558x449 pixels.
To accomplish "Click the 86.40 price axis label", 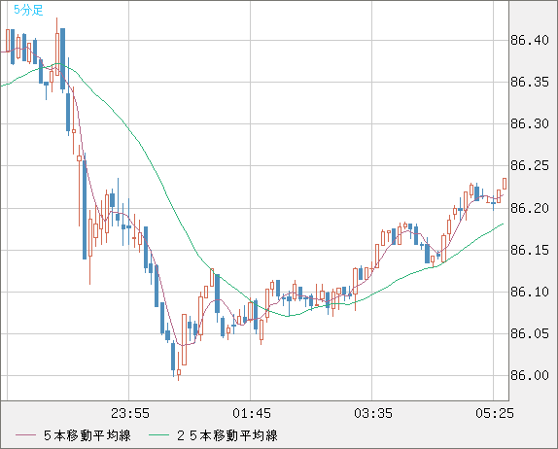I will tap(529, 40).
